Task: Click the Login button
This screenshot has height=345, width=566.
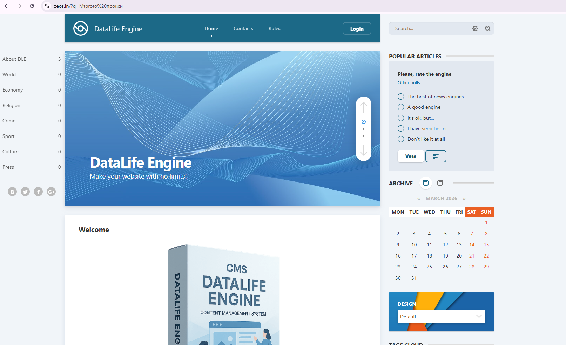Action: [357, 28]
